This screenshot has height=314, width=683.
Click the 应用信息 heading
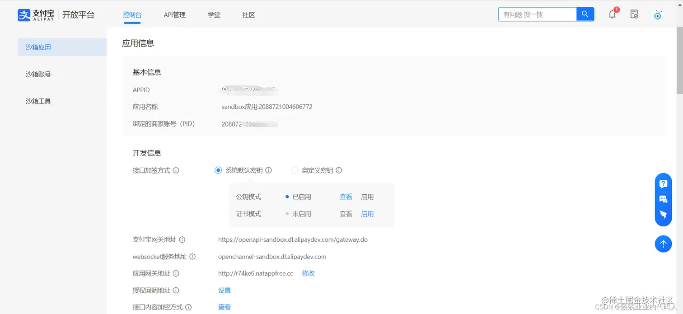(138, 43)
